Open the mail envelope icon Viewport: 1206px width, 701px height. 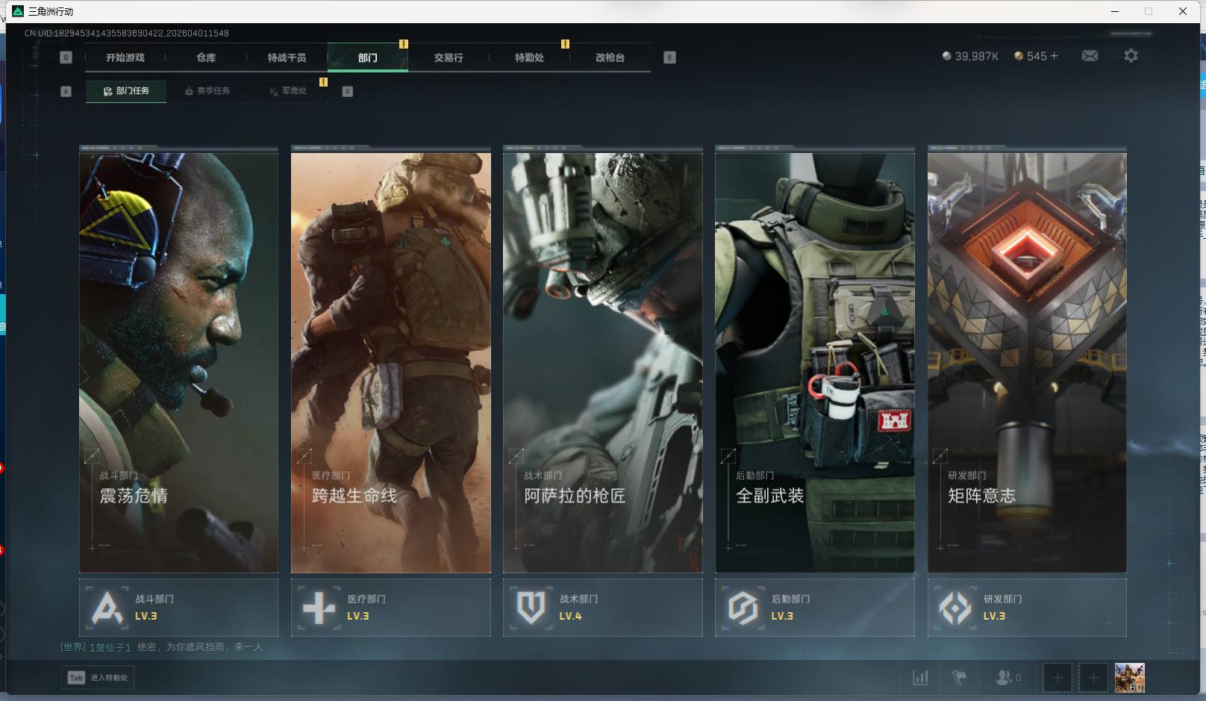pos(1090,56)
